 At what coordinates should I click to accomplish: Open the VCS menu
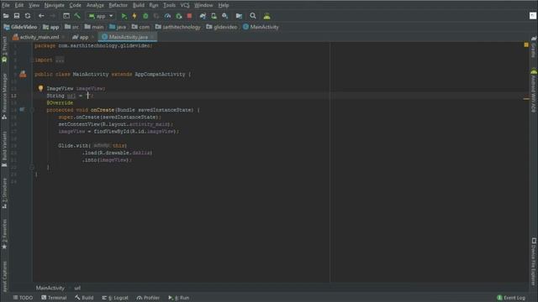(185, 5)
